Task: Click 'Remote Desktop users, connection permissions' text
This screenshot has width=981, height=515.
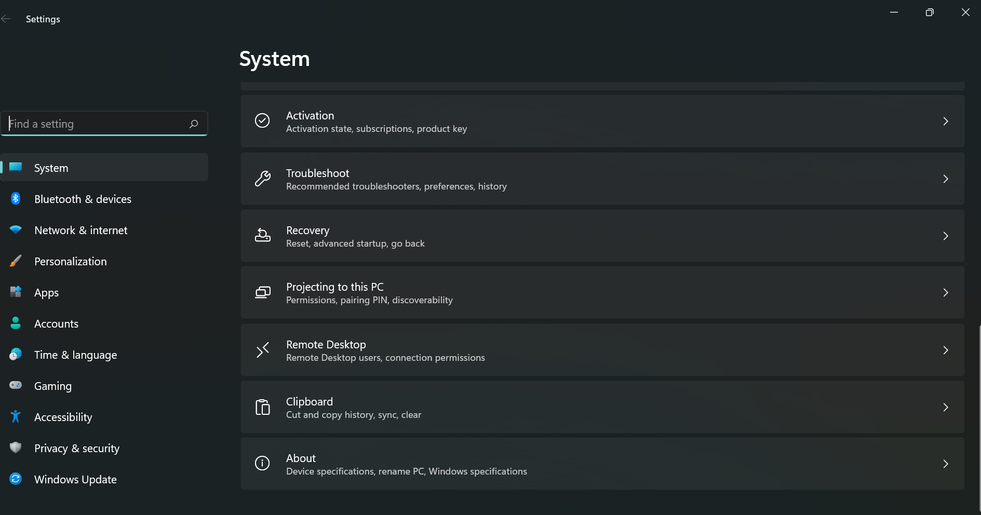Action: pyautogui.click(x=385, y=358)
